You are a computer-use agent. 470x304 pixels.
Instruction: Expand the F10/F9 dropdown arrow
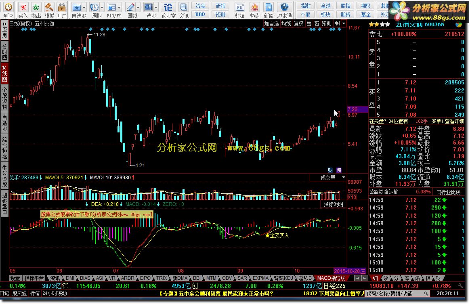119,8
